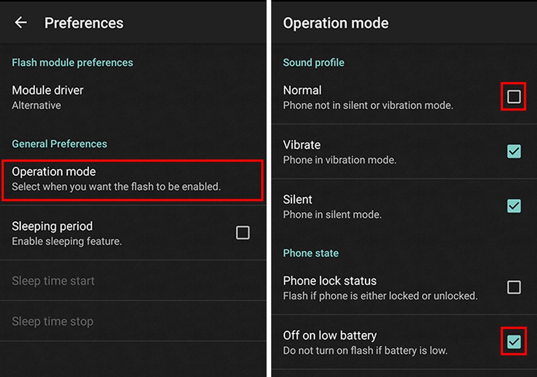This screenshot has height=377, width=537.
Task: Tap the Phone lock status label
Action: 330,281
